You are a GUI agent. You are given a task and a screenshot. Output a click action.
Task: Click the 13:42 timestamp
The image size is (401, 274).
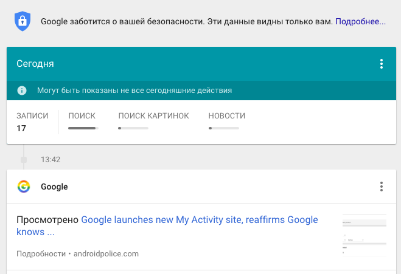(x=51, y=160)
